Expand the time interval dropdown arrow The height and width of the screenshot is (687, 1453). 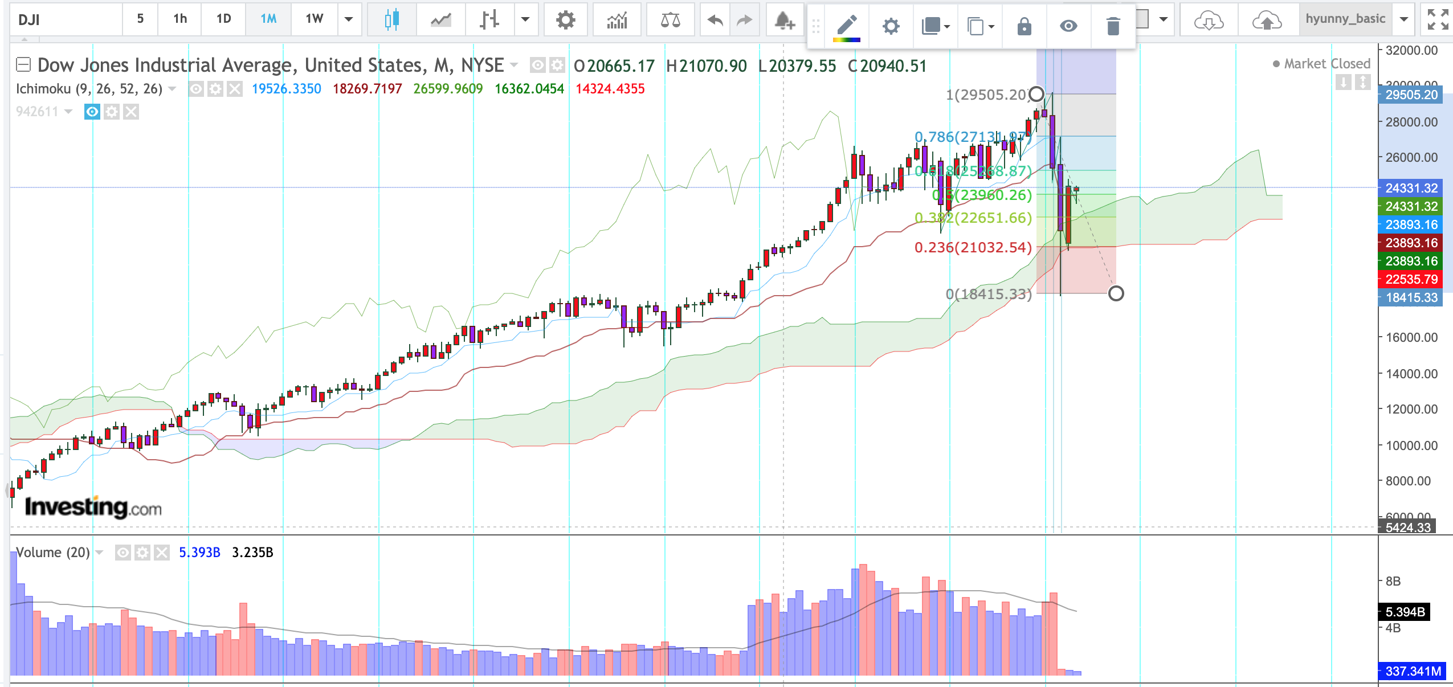pos(349,19)
